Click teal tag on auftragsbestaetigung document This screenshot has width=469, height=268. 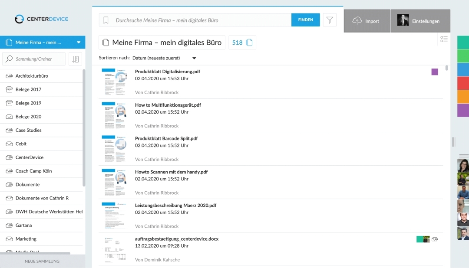click(x=419, y=239)
